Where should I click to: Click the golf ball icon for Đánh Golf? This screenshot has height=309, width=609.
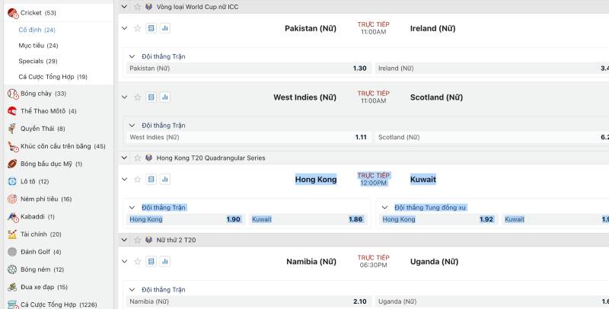pos(12,252)
